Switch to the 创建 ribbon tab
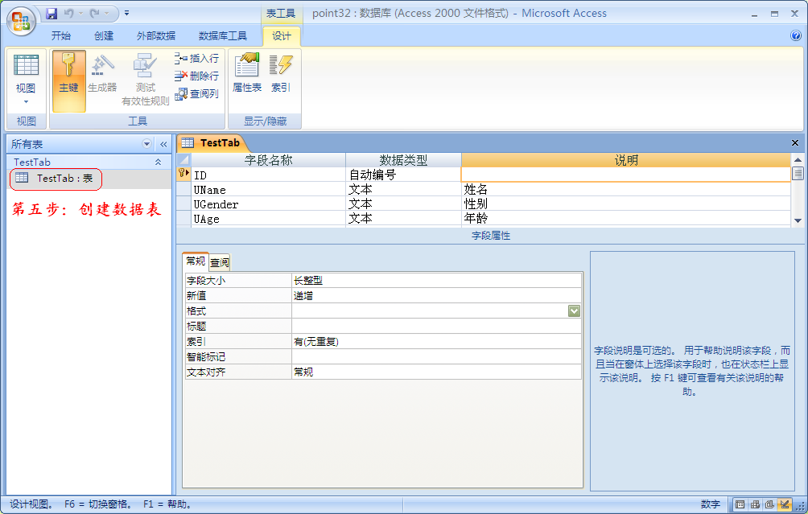This screenshot has width=808, height=514. 104,35
